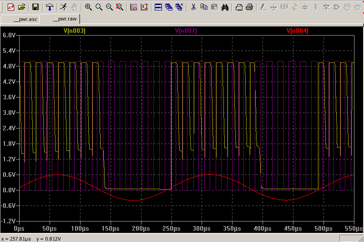Create a new schematic
The width and height of the screenshot is (364, 242).
(10, 7)
